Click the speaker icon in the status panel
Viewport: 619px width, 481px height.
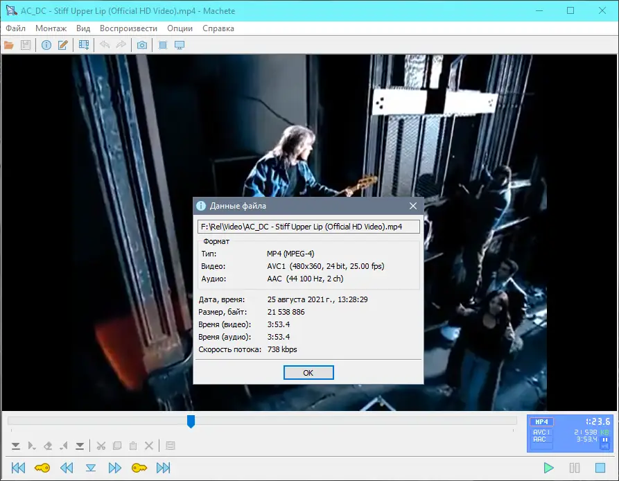(604, 446)
